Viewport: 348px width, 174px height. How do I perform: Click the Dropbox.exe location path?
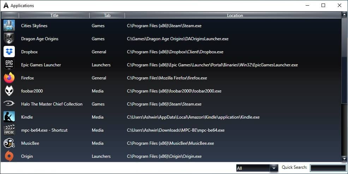pyautogui.click(x=175, y=52)
